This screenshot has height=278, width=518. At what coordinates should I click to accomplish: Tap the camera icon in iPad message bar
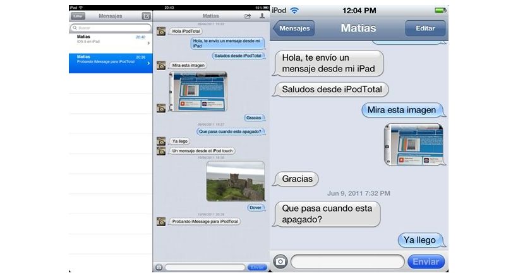point(159,267)
